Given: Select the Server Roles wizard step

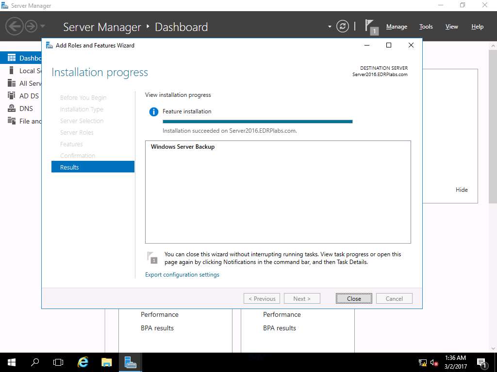Looking at the screenshot, I should click(x=77, y=133).
